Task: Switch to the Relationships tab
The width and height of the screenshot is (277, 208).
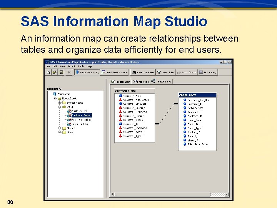Action: point(161,81)
